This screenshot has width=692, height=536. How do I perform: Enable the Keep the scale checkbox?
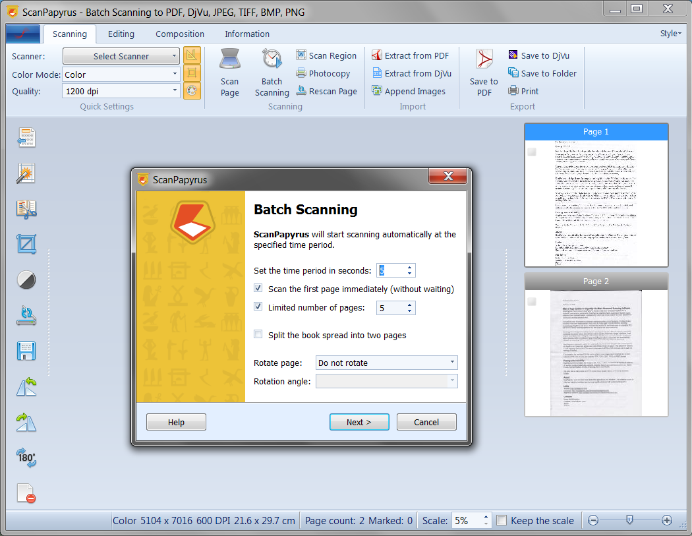pos(502,521)
